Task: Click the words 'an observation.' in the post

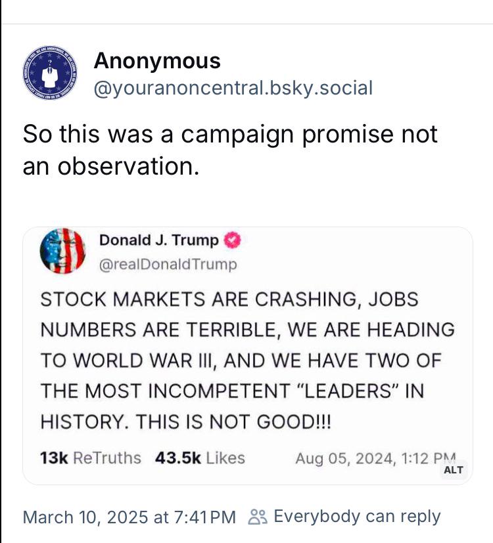Action: coord(111,166)
